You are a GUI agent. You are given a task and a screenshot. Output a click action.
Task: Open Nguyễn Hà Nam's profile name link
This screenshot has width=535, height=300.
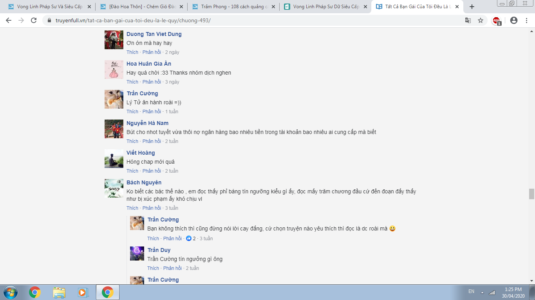click(x=147, y=123)
